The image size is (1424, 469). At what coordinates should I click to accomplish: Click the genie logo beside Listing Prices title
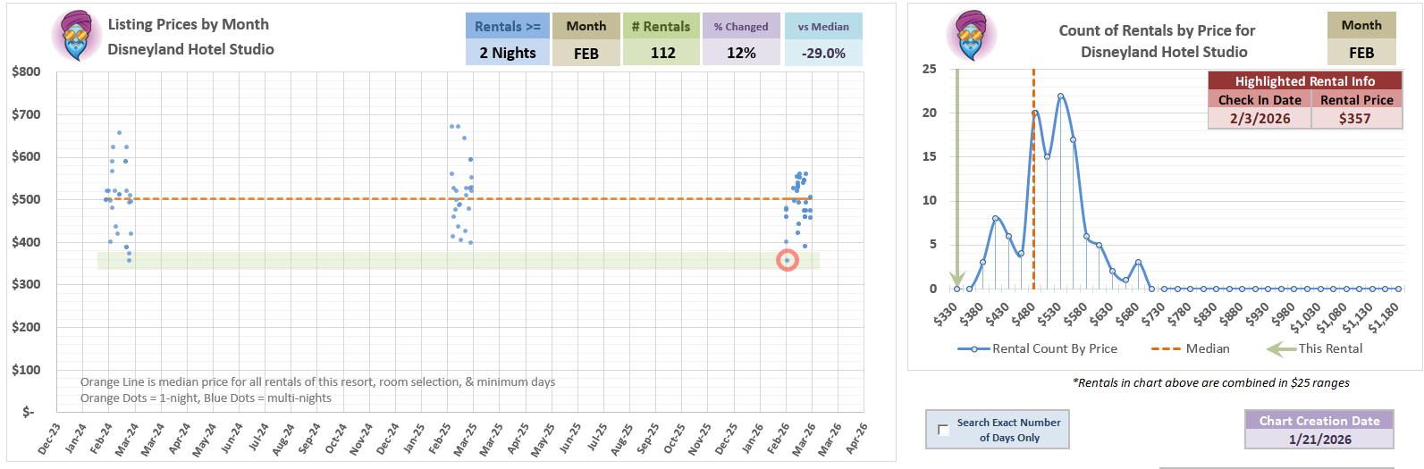pyautogui.click(x=77, y=37)
